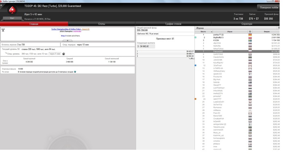Toggle the favorite star icon near the logo
The width and height of the screenshot is (283, 159).
click(x=1, y=6)
